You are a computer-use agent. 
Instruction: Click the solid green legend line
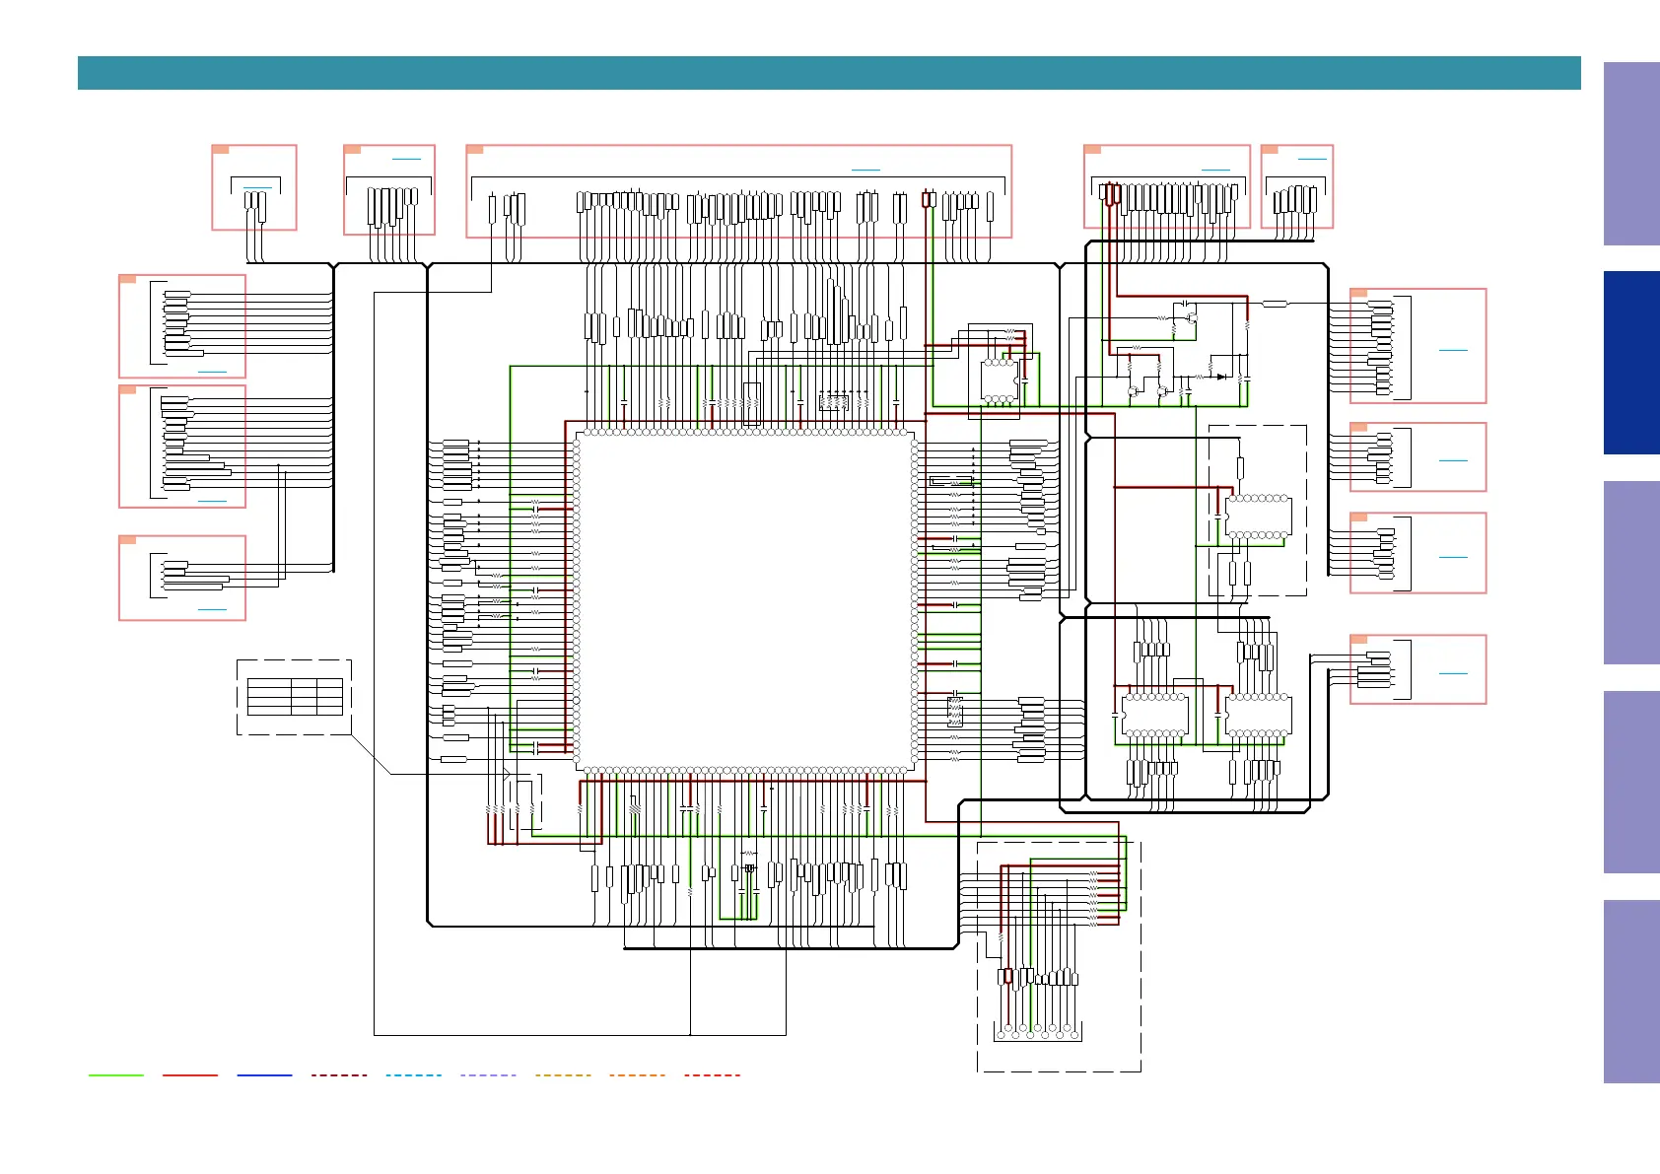[115, 1075]
